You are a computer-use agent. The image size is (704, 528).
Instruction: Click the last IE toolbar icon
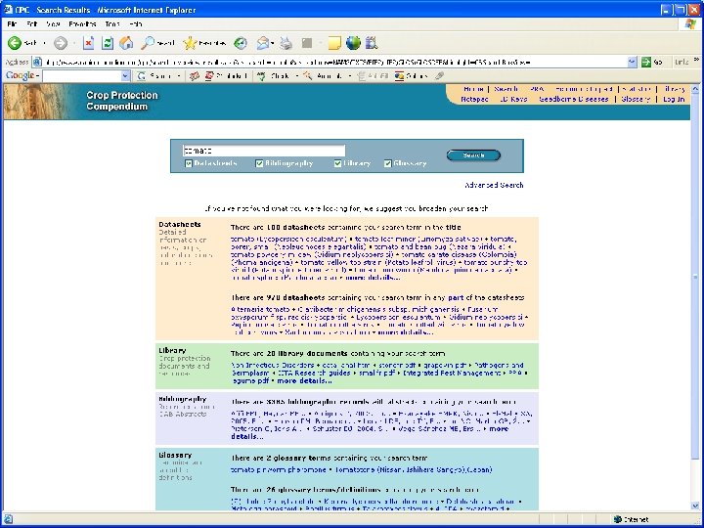372,43
